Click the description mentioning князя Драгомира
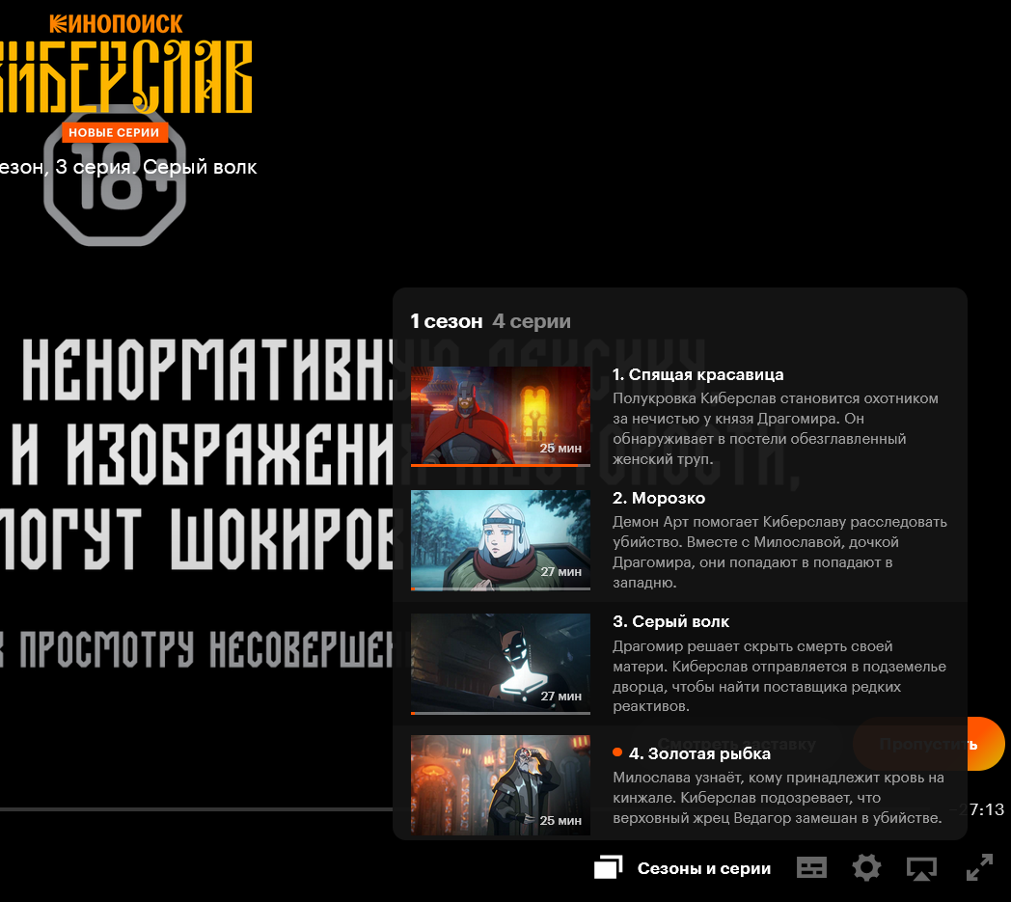Image resolution: width=1011 pixels, height=902 pixels. point(776,428)
